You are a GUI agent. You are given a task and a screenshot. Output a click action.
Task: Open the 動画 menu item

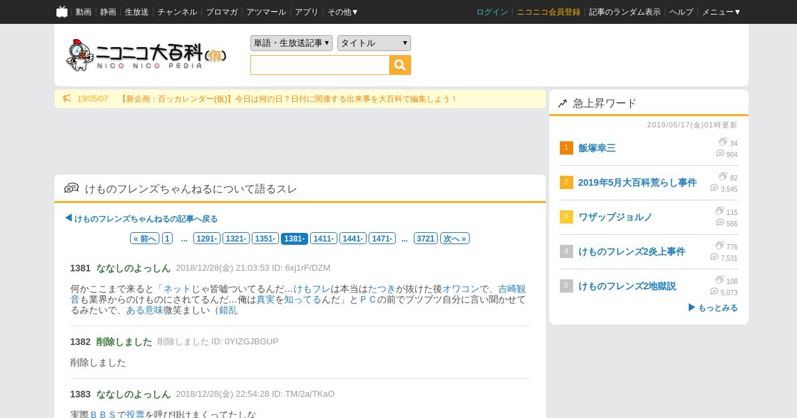(84, 12)
